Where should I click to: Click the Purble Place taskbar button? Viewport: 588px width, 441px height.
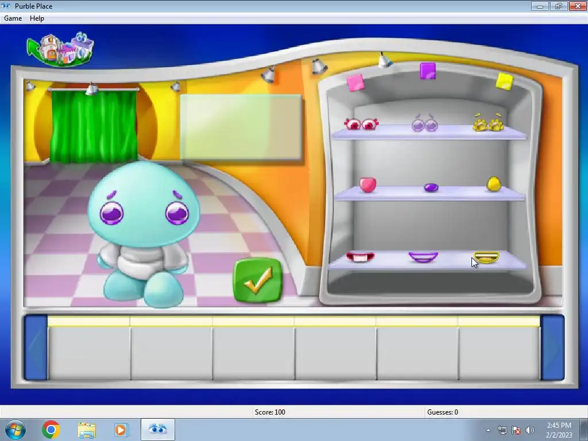(157, 430)
